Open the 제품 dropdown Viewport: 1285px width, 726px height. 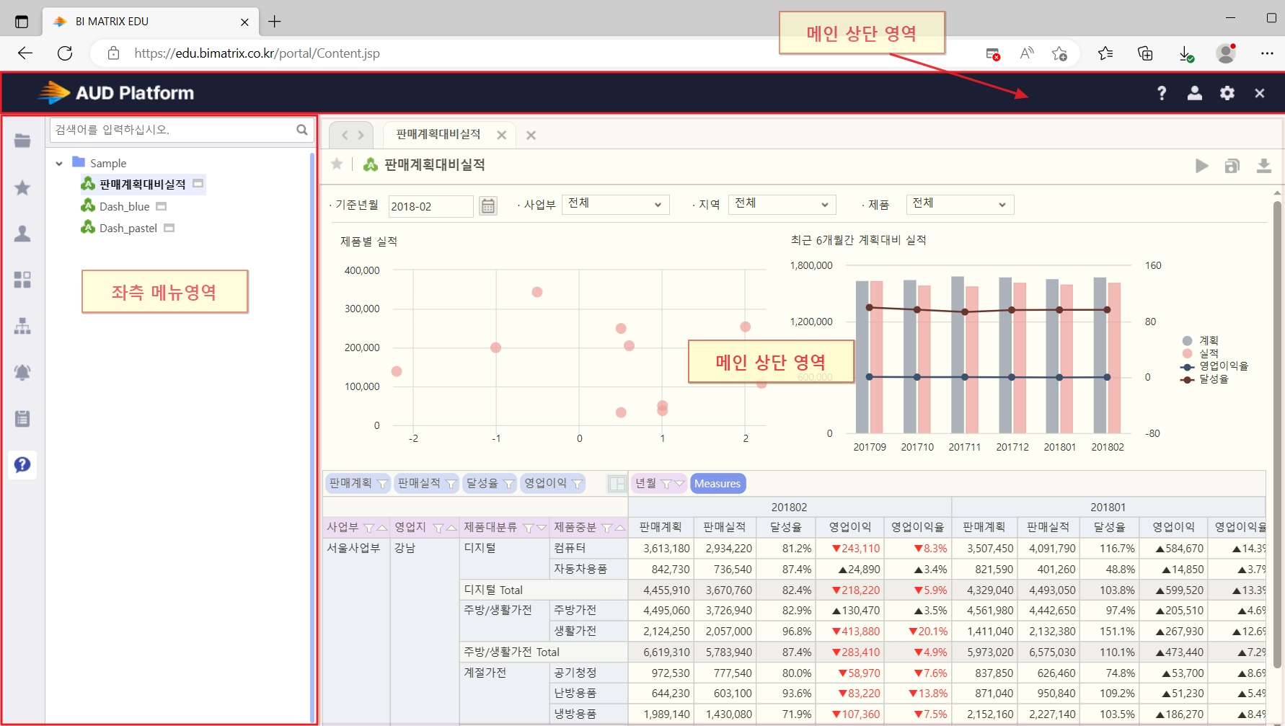960,205
